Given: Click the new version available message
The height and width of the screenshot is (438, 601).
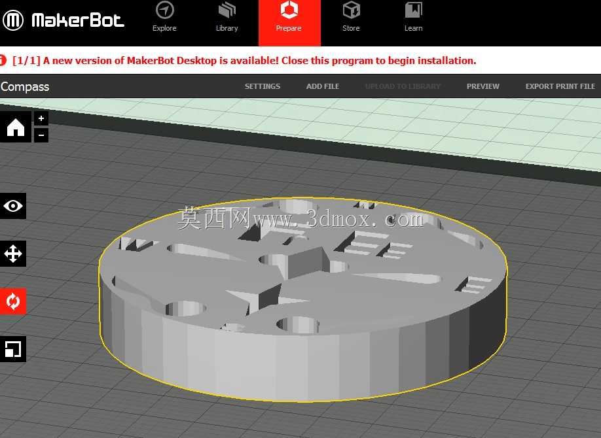Looking at the screenshot, I should pyautogui.click(x=245, y=61).
